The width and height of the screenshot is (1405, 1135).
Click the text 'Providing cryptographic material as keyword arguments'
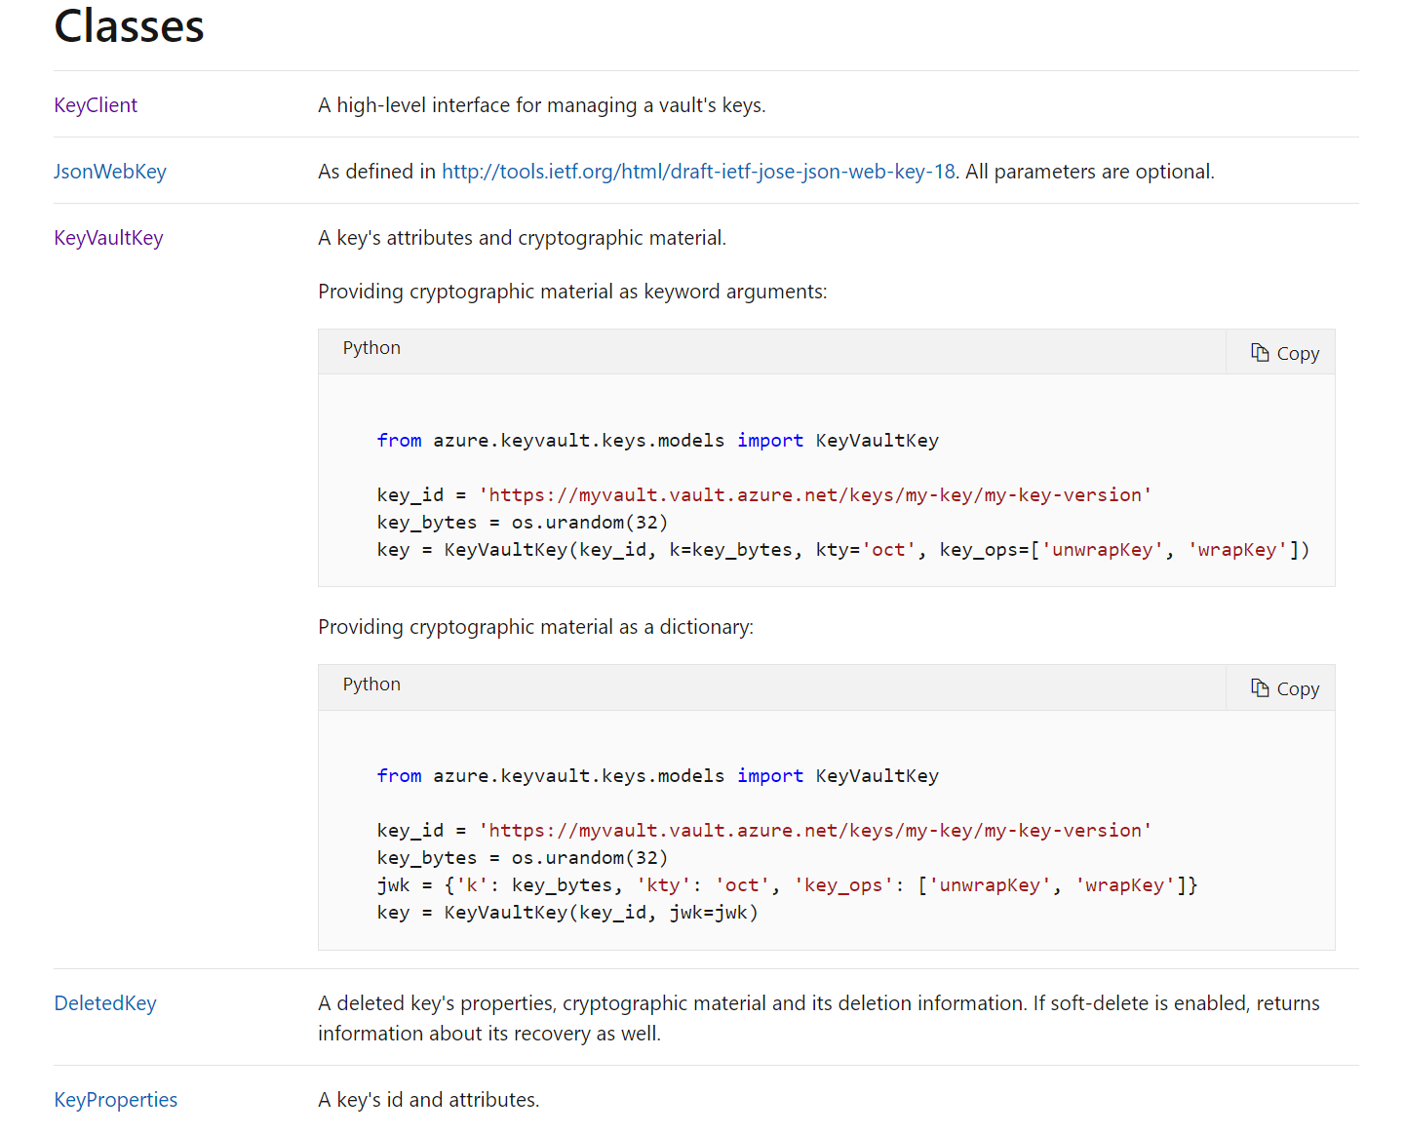(x=571, y=292)
